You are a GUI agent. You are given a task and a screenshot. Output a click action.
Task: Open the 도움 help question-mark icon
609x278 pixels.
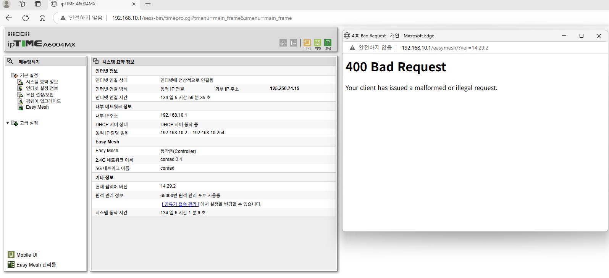pos(328,42)
